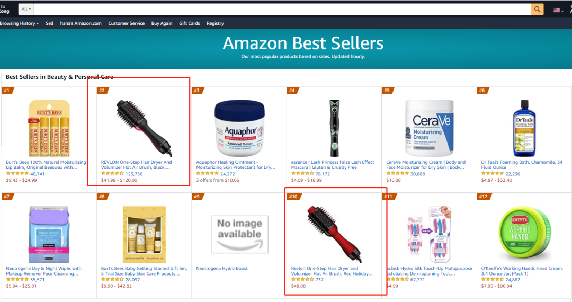572x302 pixels.
Task: Click the Schick Hydro Silk star rating
Action: [397, 279]
